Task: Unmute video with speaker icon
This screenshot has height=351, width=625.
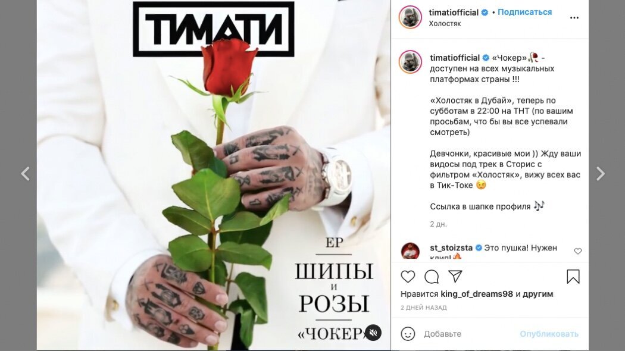Action: coord(373,333)
